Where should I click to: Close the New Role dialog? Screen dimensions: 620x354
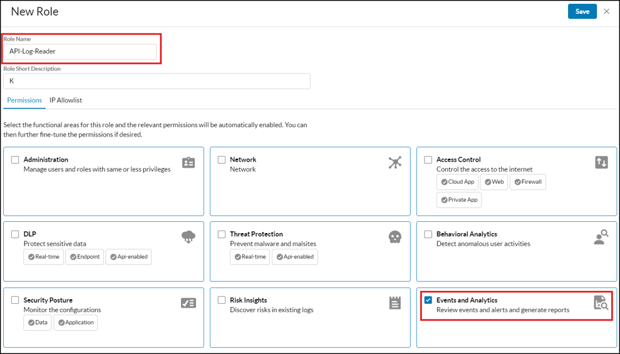click(606, 11)
